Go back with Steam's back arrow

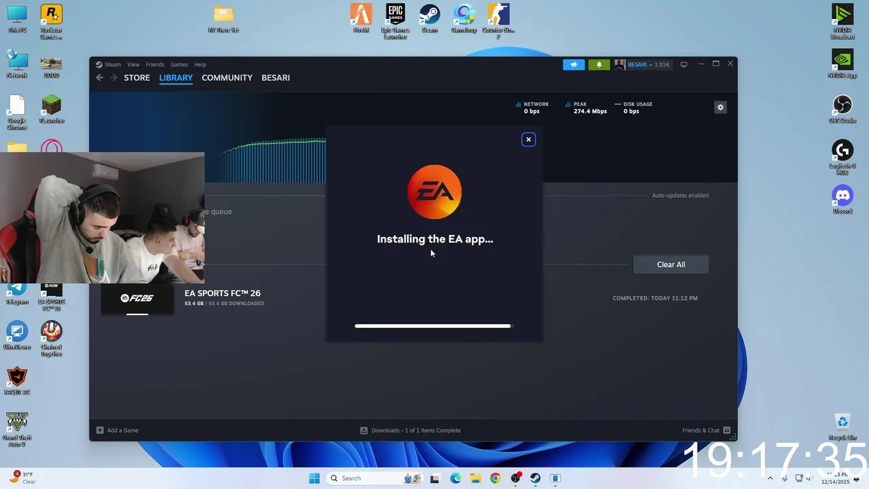click(x=99, y=77)
